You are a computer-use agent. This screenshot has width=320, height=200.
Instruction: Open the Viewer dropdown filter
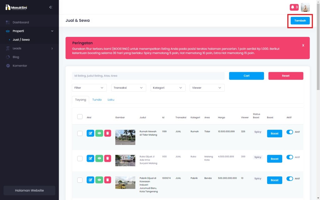207,88
